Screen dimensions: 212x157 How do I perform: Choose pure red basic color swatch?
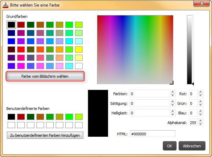click(21, 49)
